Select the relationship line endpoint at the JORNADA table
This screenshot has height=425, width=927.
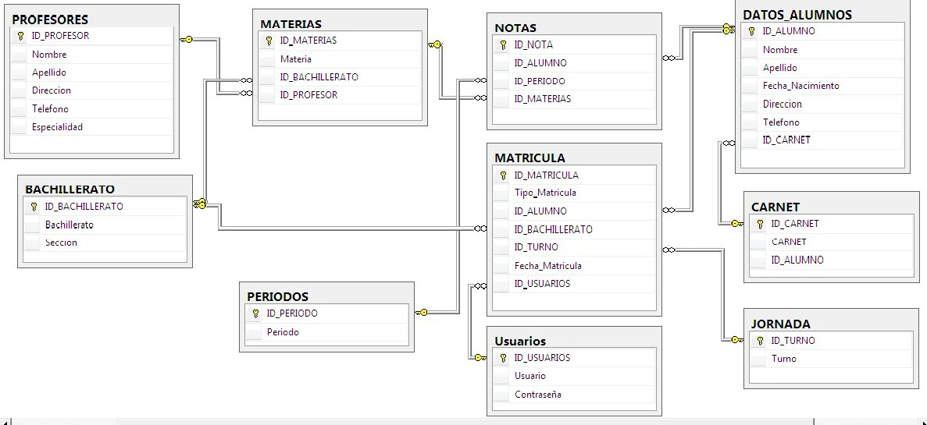click(x=736, y=340)
